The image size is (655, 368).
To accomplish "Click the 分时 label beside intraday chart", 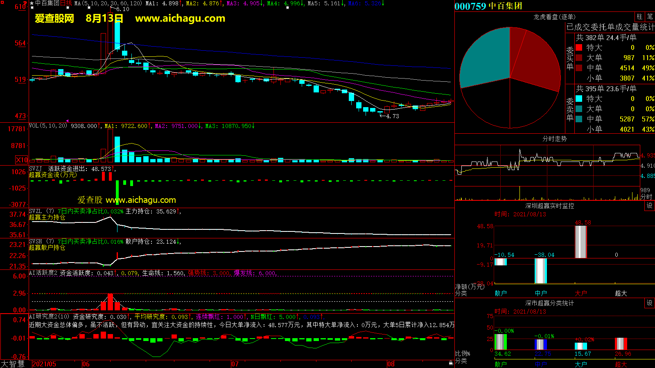I will point(646,197).
